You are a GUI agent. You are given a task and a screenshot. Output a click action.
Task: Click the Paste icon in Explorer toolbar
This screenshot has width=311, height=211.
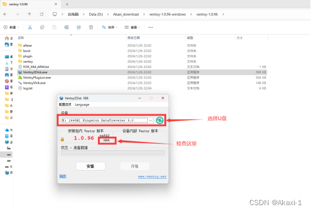(x=55, y=28)
